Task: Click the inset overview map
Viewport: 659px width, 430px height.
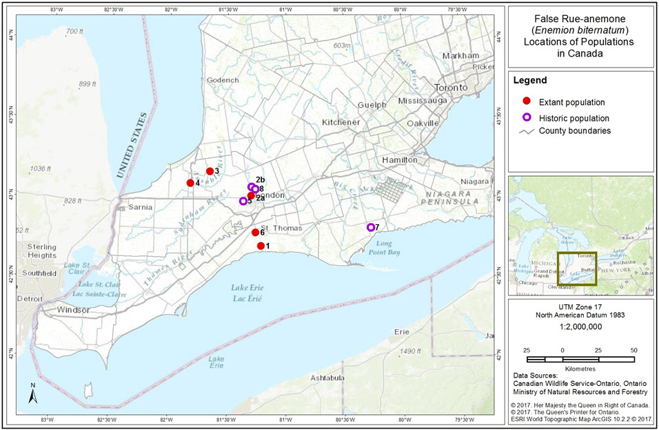Action: 580,235
